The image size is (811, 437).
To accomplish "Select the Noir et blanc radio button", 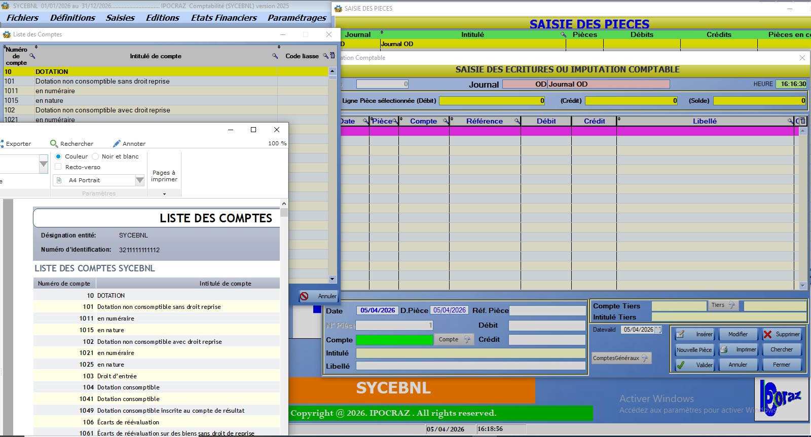I will point(95,156).
